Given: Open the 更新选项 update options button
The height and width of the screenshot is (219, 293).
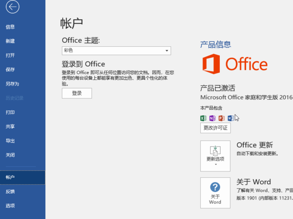Looking at the screenshot, I should [x=215, y=156].
